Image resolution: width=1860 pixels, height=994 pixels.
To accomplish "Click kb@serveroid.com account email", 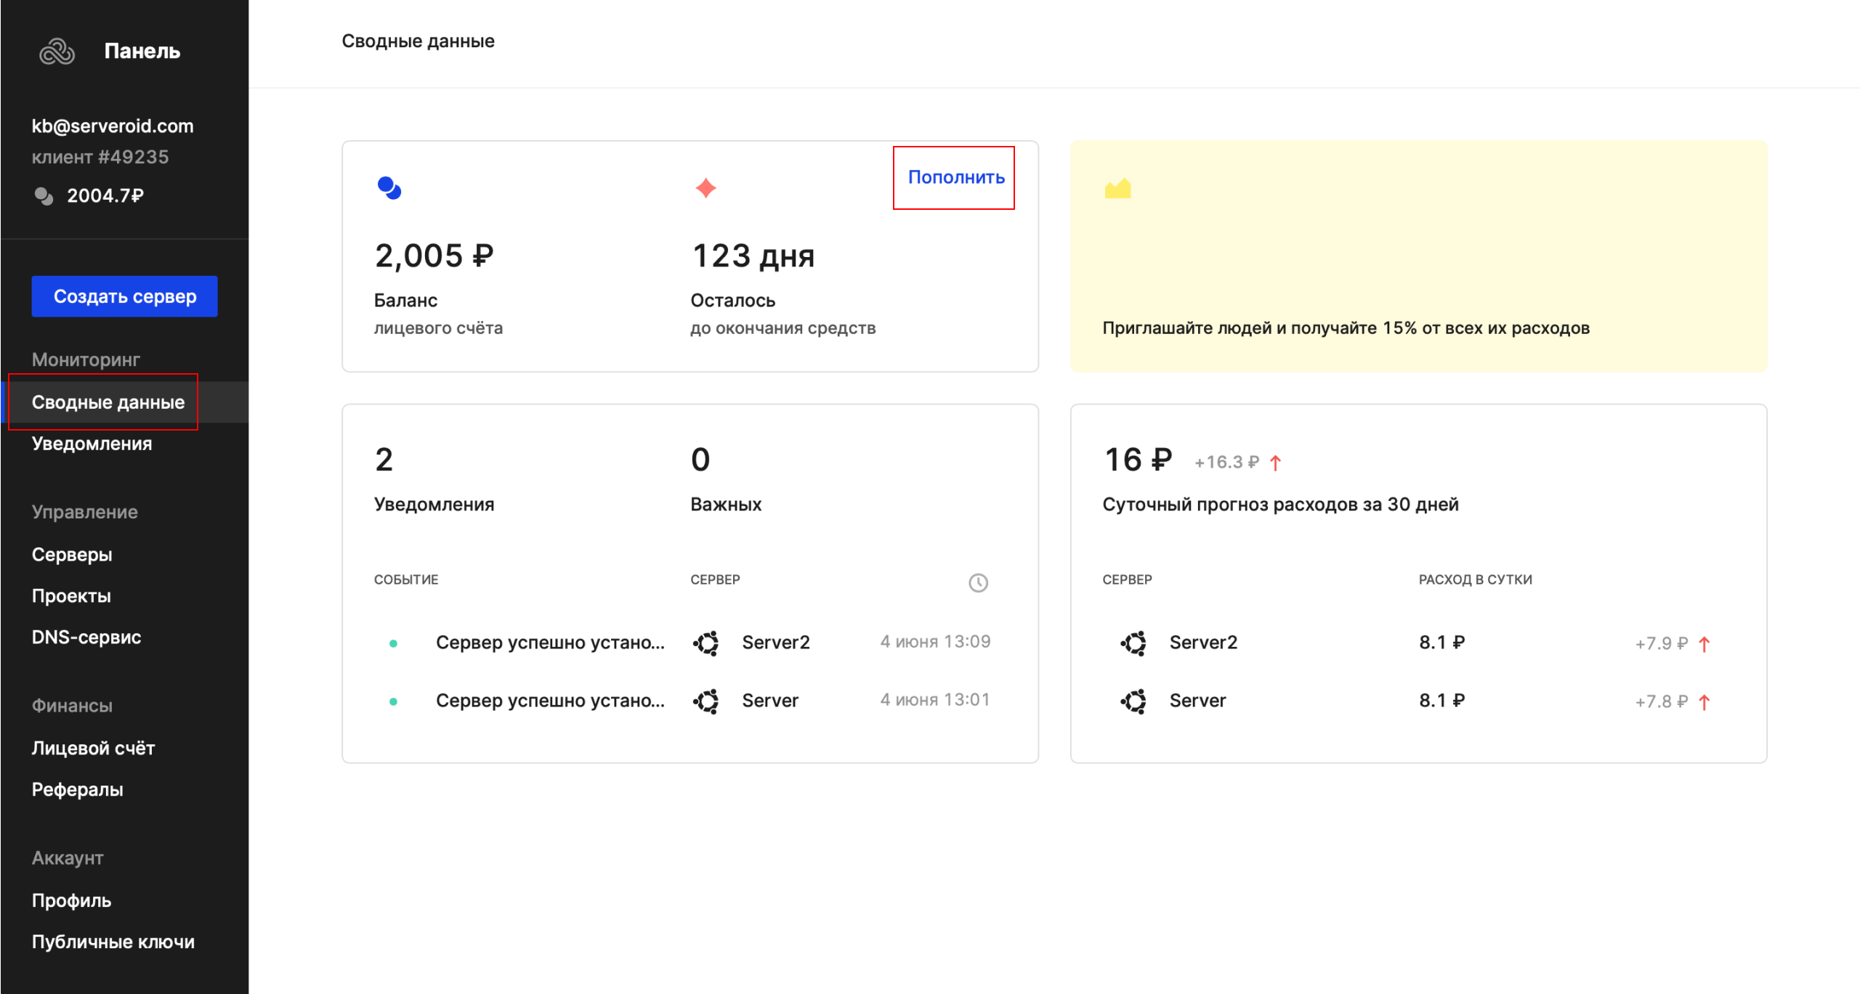I will click(x=113, y=126).
